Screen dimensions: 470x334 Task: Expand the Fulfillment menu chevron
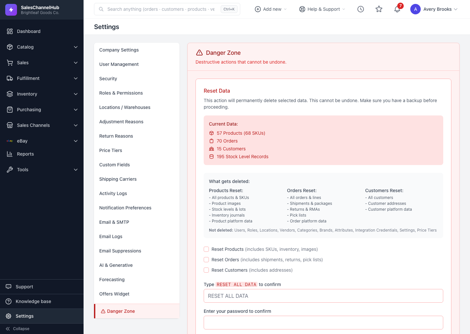(x=76, y=78)
